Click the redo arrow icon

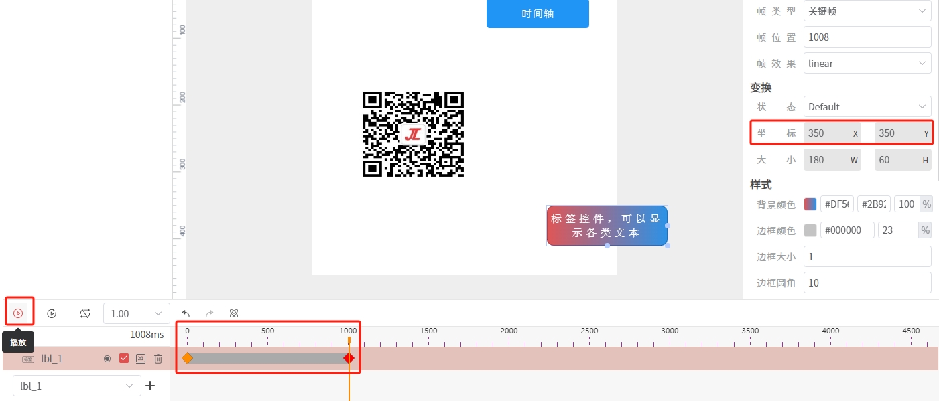coord(209,313)
